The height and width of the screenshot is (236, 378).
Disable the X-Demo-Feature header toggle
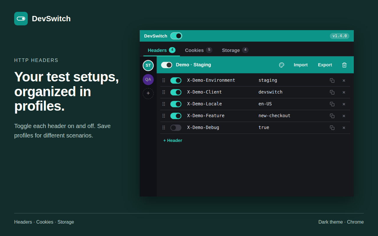pos(176,116)
